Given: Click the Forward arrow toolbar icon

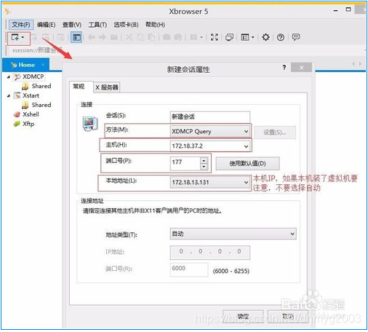Looking at the screenshot, I should 103,37.
